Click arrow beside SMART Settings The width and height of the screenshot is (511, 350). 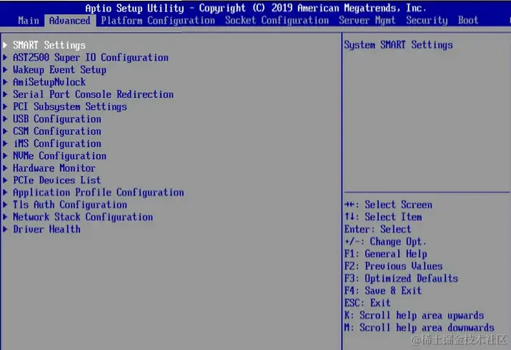click(5, 45)
